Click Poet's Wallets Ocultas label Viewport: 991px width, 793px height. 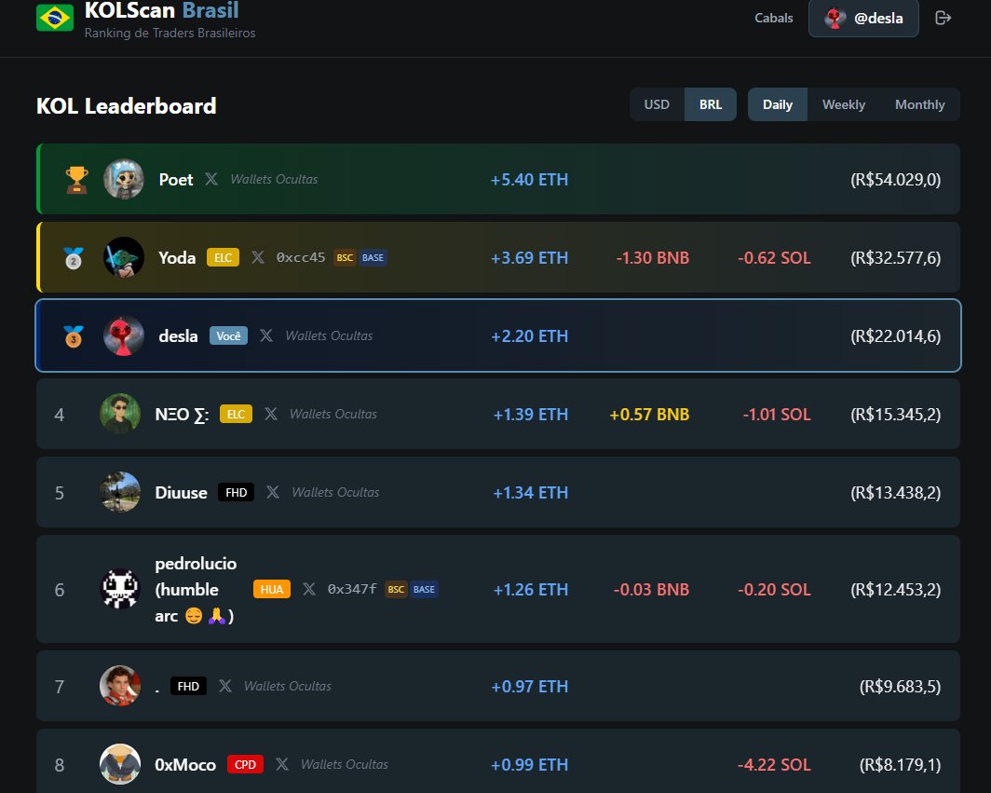274,179
